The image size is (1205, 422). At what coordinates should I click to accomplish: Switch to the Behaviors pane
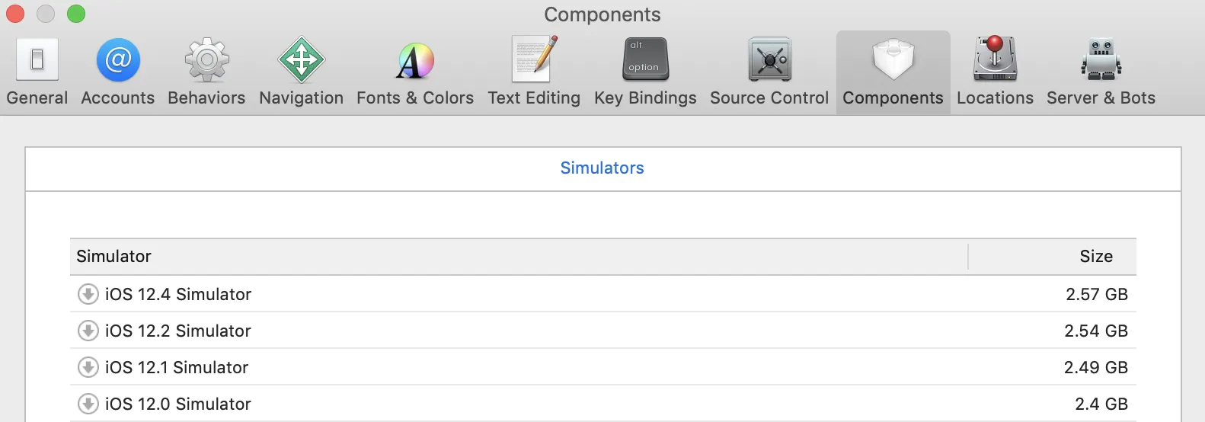(206, 72)
